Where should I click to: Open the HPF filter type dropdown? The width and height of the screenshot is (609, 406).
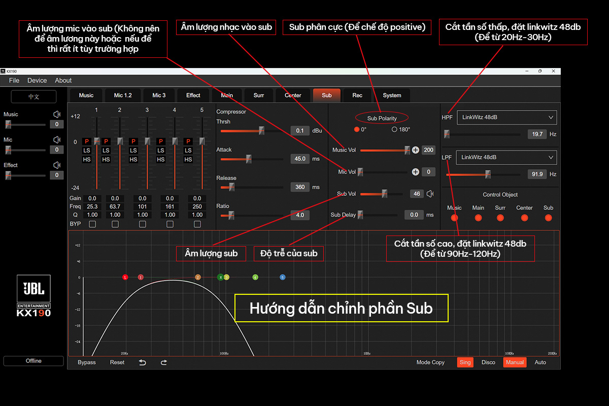(x=506, y=118)
